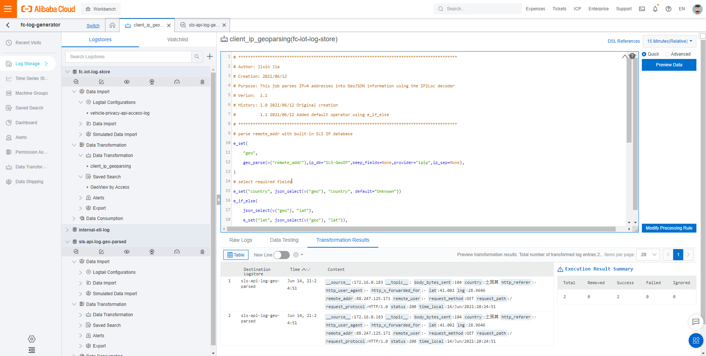Expand Simulated Data Import under fc-iot-log-store

(81, 135)
